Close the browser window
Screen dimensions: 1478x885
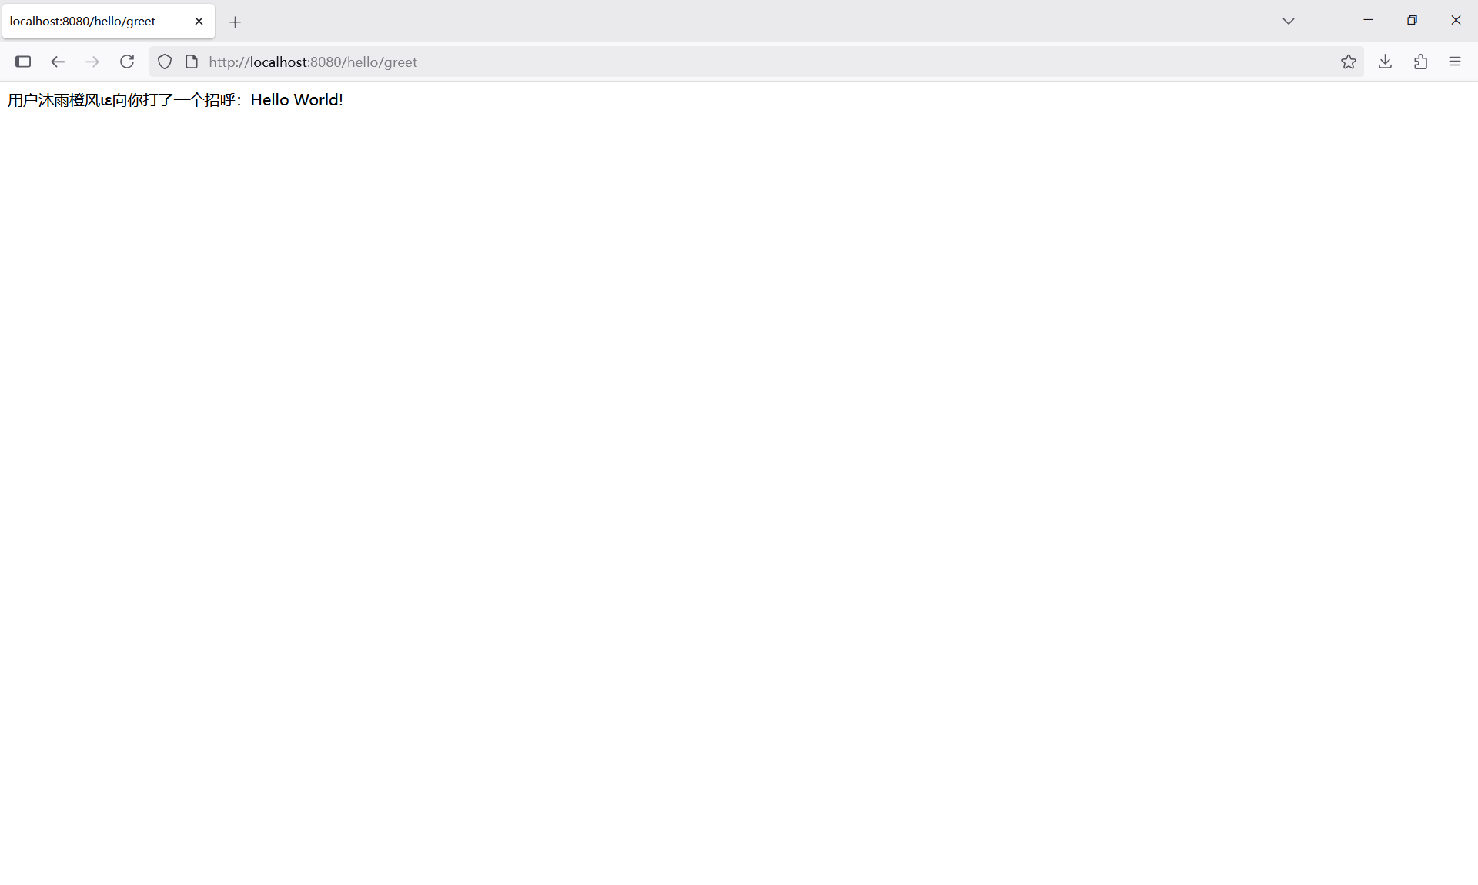point(1456,20)
